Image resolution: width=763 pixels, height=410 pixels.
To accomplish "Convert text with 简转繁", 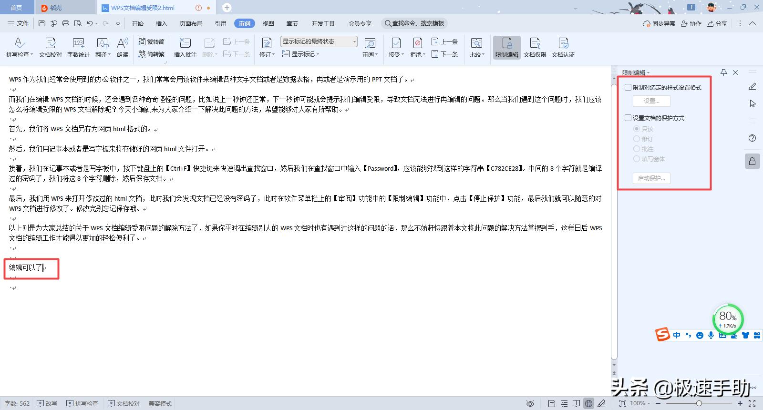I will point(151,54).
